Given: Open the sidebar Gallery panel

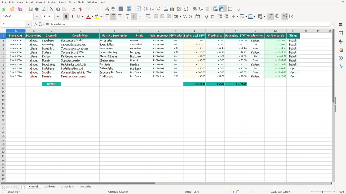Looking at the screenshot, I should click(x=341, y=50).
